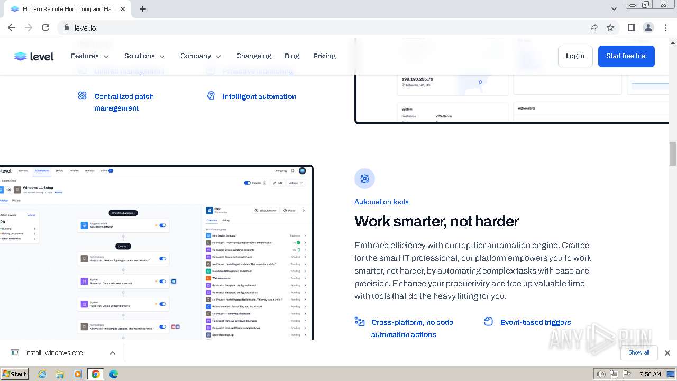Screen dimensions: 677x381
Task: Expand the Features navigation menu
Action: tap(90, 56)
